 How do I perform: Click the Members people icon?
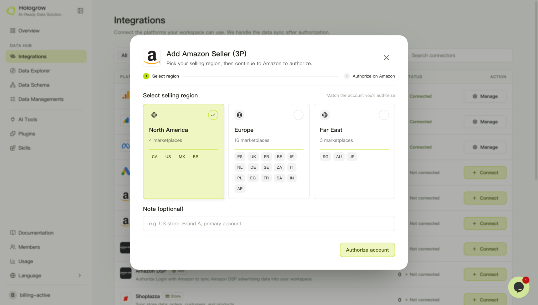(13, 247)
